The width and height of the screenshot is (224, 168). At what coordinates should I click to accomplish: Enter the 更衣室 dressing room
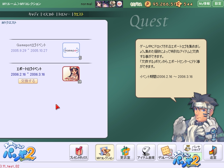pos(125,153)
